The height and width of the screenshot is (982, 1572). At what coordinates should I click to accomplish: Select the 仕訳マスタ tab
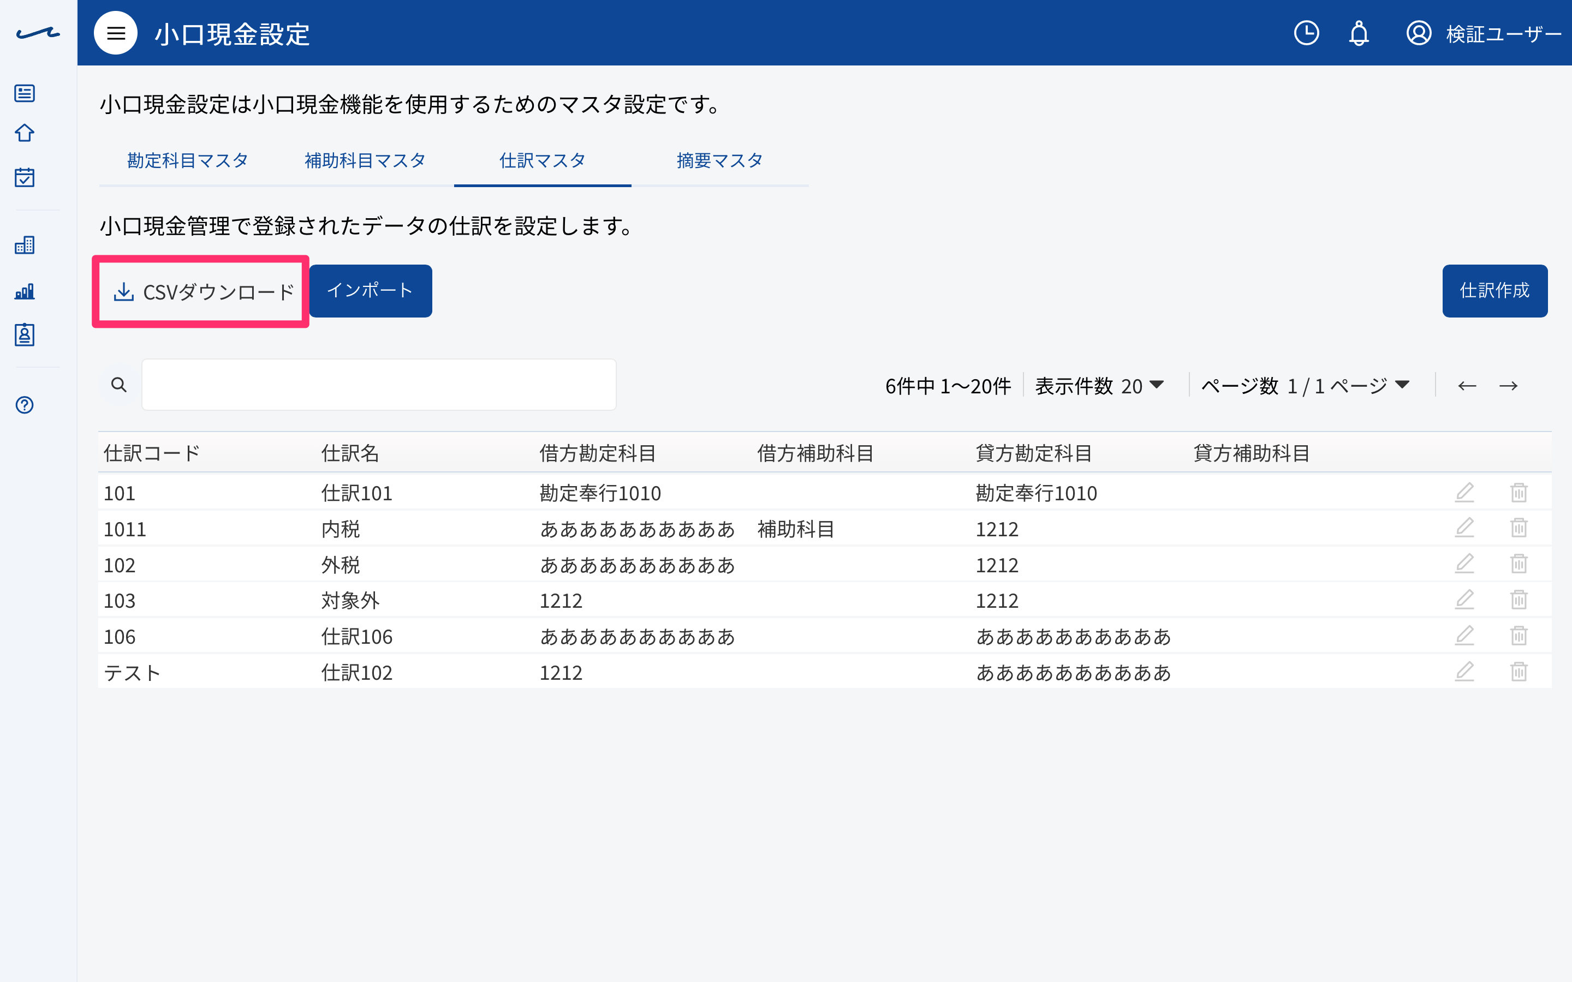click(x=543, y=160)
